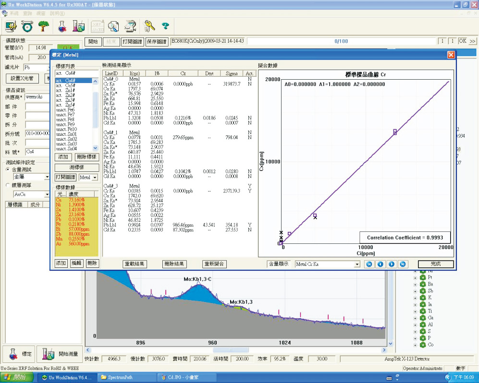Open the 查詢 menu
479x383 pixels.
click(28, 13)
